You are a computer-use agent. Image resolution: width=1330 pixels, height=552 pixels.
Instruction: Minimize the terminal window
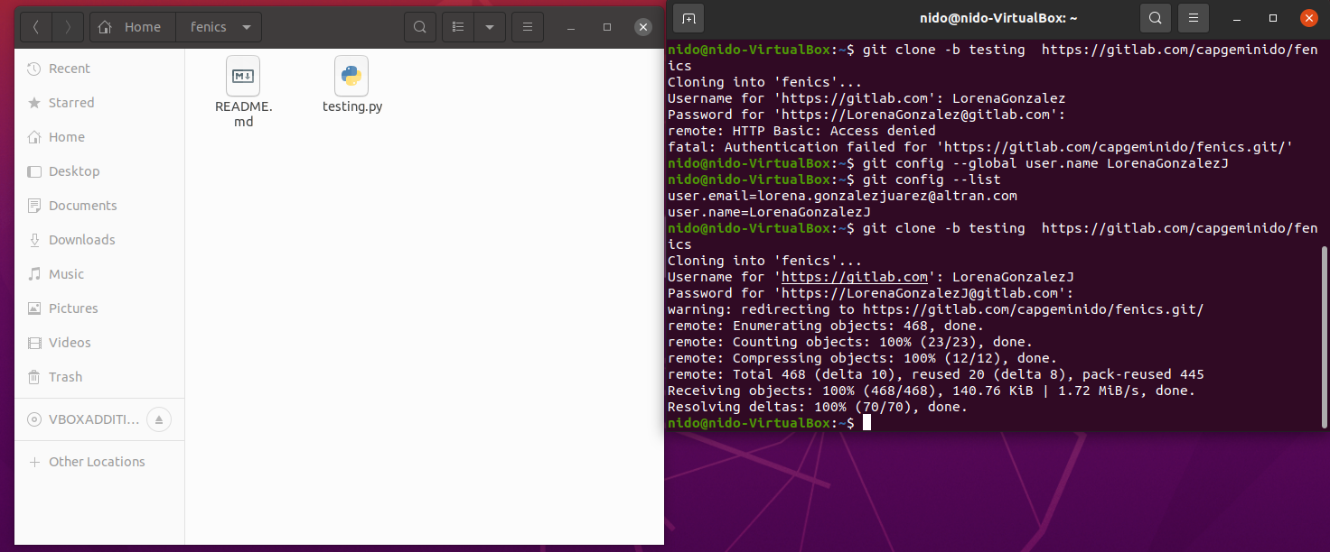[1237, 18]
